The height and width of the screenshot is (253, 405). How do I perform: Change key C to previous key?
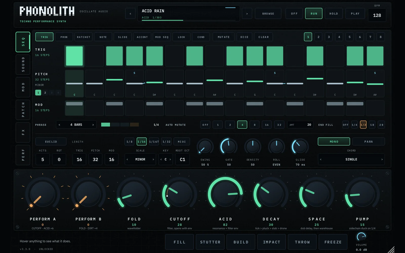coord(161,159)
